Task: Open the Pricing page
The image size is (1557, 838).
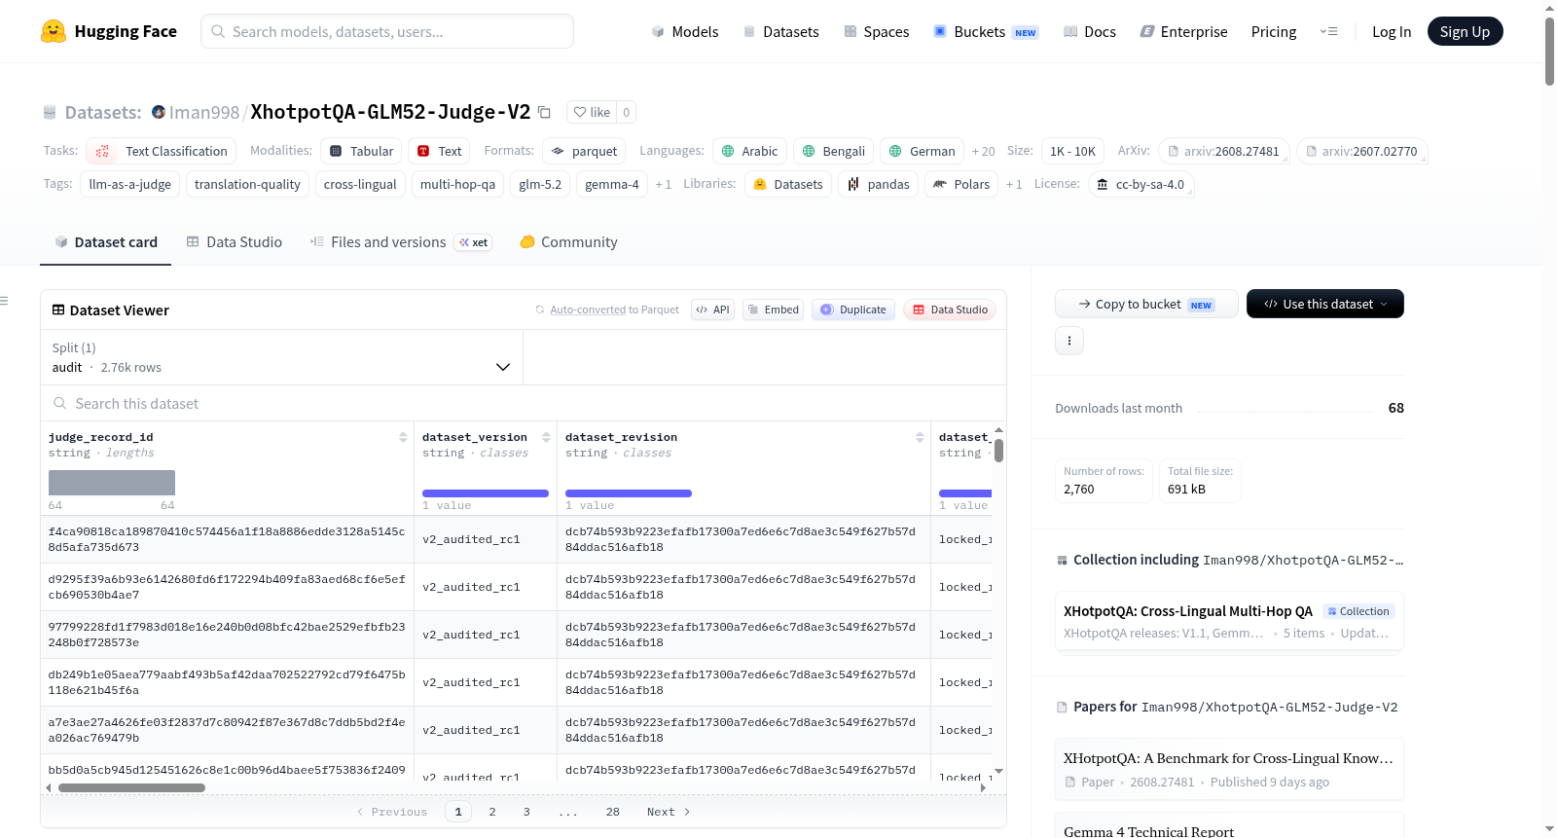Action: tap(1274, 31)
